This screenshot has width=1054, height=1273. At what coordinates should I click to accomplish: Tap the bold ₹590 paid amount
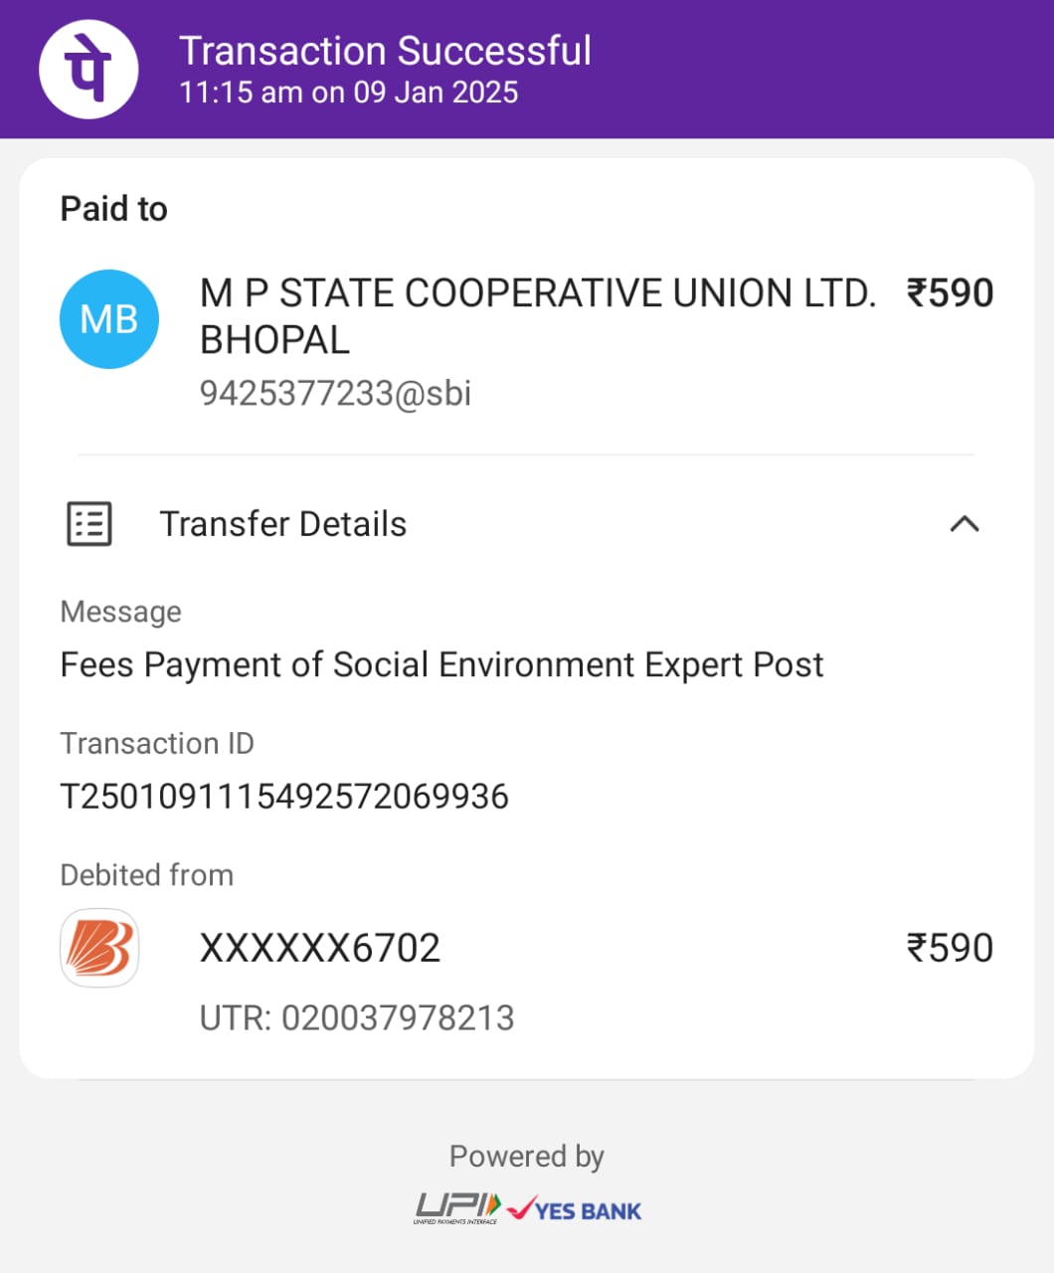[x=950, y=293]
